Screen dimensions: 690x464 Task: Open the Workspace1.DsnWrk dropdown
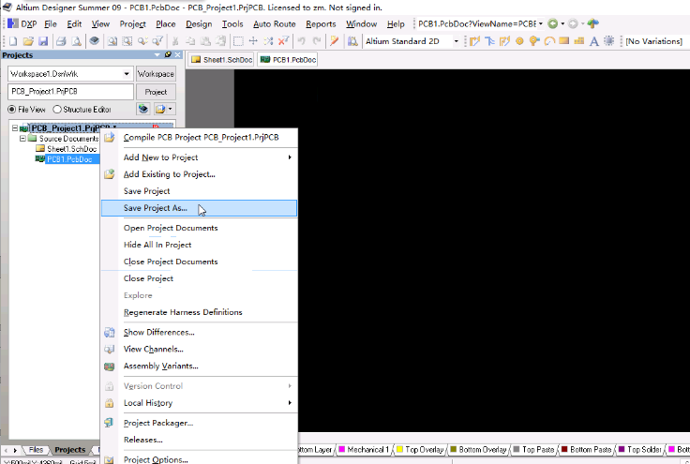[x=127, y=74]
